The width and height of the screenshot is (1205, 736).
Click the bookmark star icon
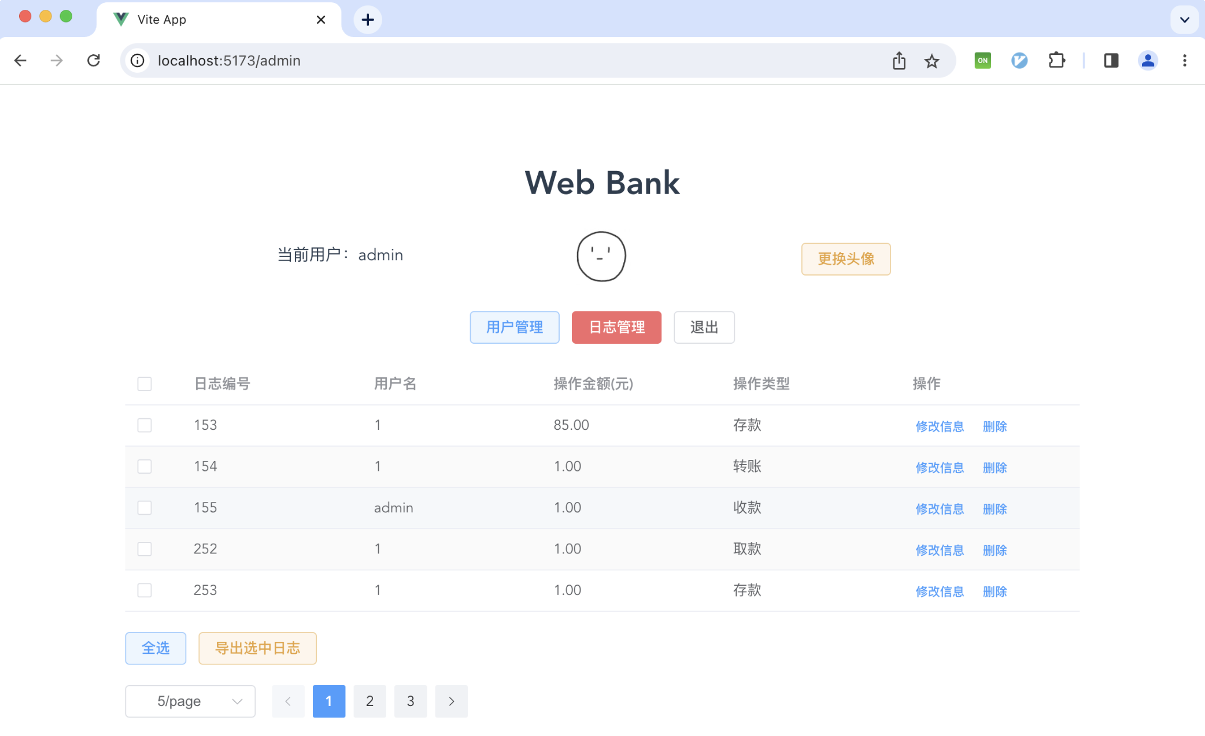coord(932,61)
